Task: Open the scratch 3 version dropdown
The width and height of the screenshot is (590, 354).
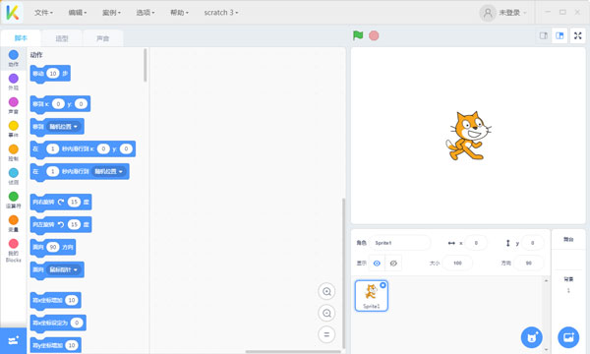Action: coord(221,13)
